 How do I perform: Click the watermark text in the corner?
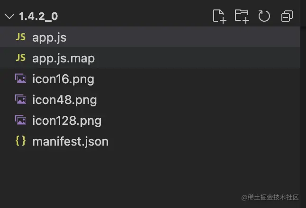(x=270, y=197)
